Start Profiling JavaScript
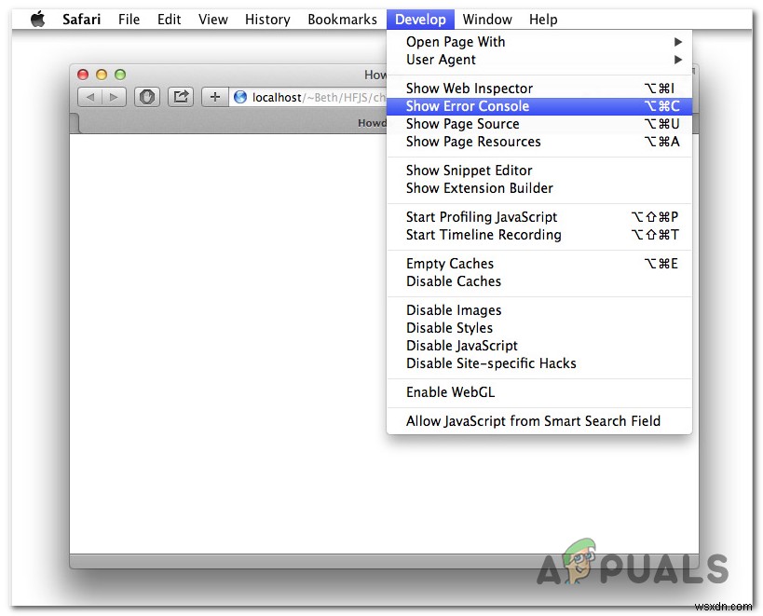This screenshot has width=763, height=616. coord(482,216)
